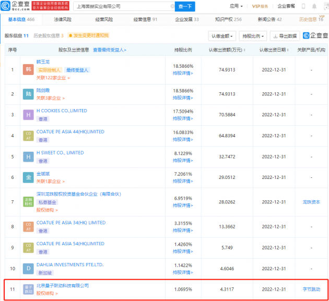Select 股东信息 11 sub-tab
This screenshot has width=329, height=301.
click(17, 35)
